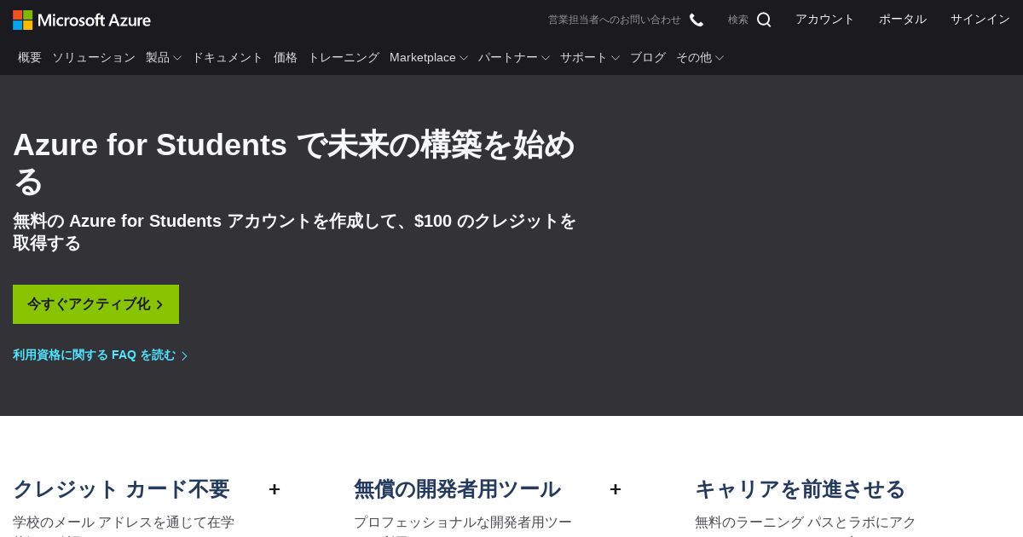This screenshot has width=1023, height=537.
Task: Select the 概要 menu item
Action: click(30, 57)
